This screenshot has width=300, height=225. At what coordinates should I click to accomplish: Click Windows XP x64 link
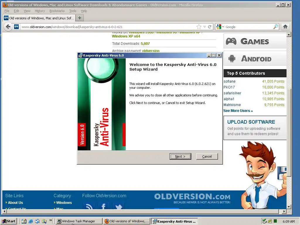point(126,36)
